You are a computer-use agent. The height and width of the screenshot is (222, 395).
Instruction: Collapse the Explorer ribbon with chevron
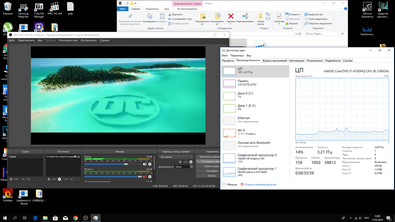click(x=341, y=9)
